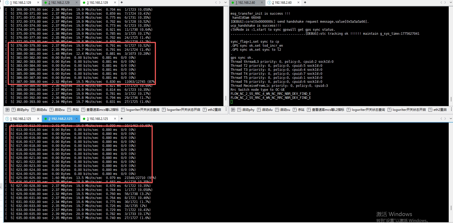453x223 pixels.
Task: Expand tab list dropdown in top-left pane
Action: click(226, 2)
